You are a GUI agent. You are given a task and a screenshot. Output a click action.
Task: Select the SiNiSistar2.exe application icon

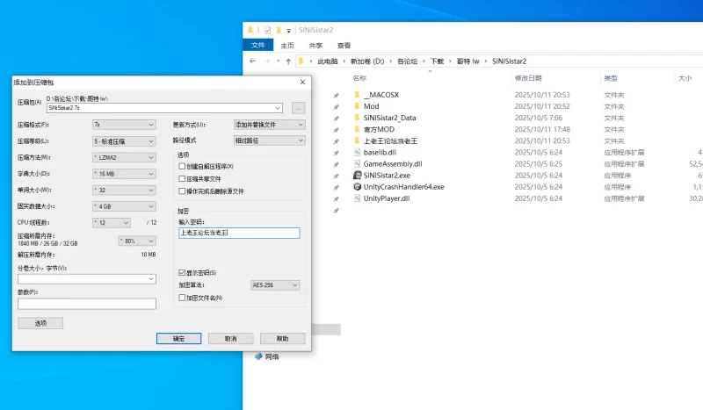click(x=357, y=176)
